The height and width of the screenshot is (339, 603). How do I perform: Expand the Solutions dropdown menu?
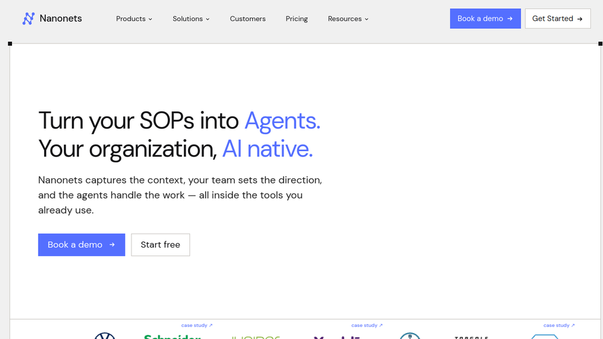point(191,19)
